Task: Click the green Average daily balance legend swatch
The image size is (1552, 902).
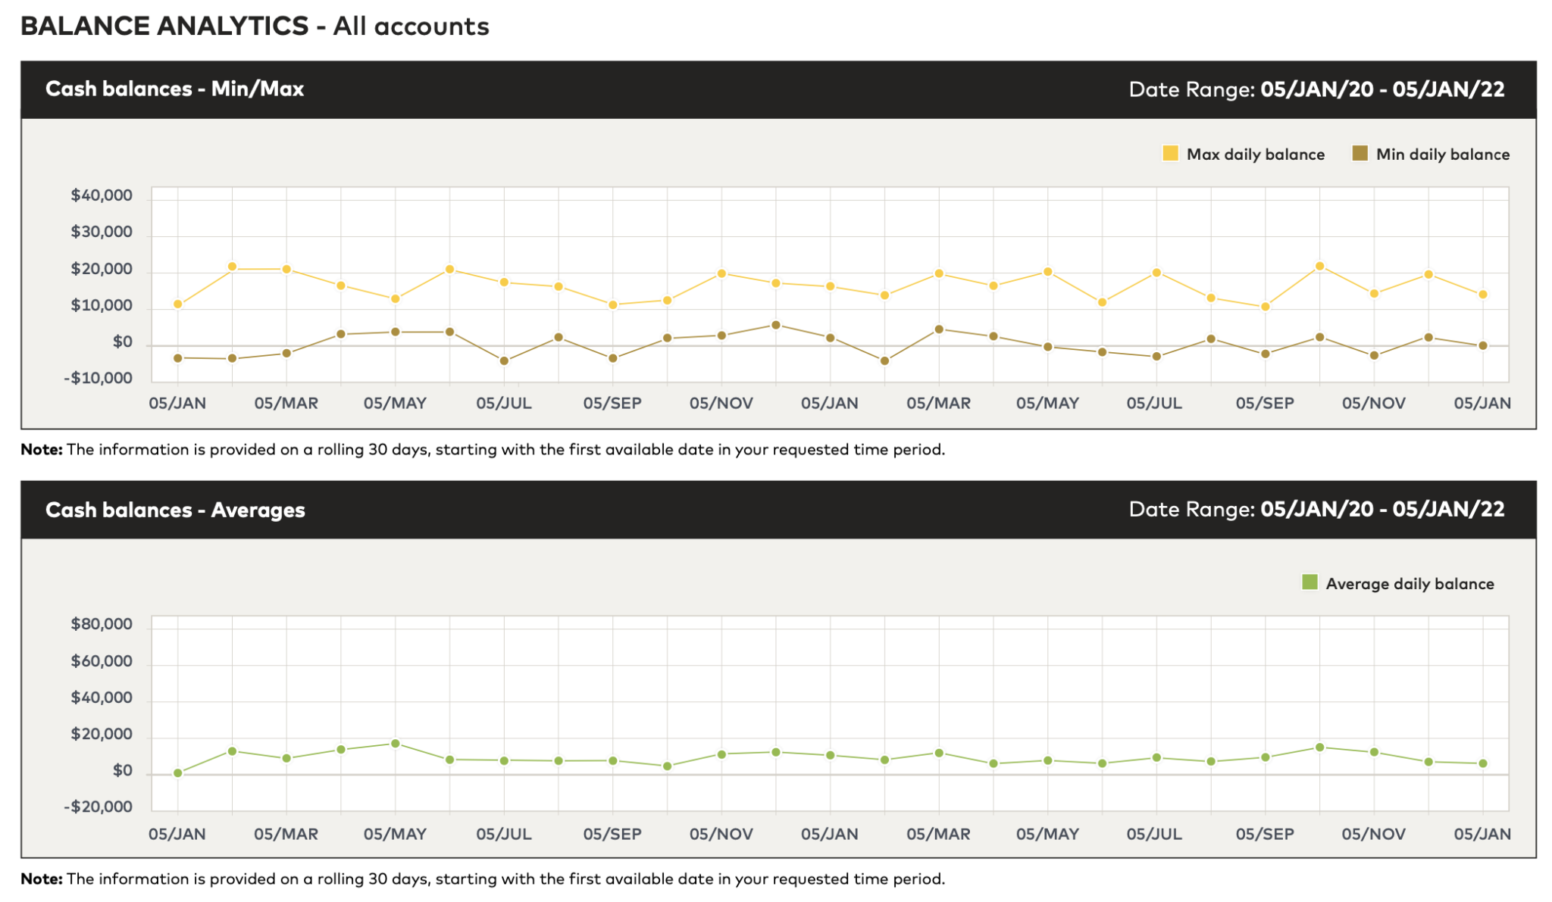Action: 1309,582
